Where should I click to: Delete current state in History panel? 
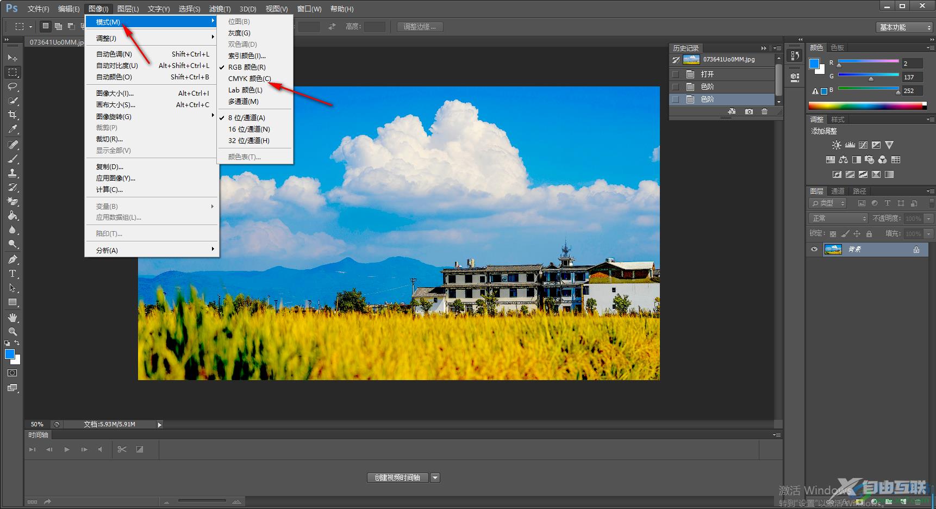(x=765, y=111)
